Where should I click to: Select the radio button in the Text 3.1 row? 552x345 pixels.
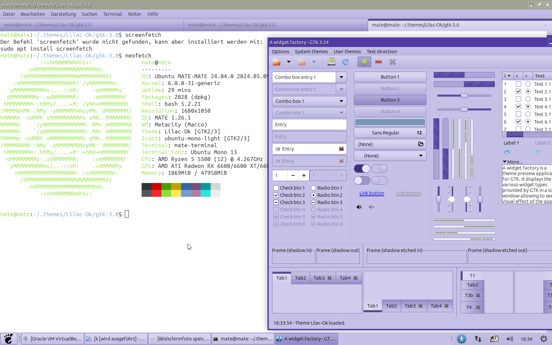pyautogui.click(x=528, y=99)
